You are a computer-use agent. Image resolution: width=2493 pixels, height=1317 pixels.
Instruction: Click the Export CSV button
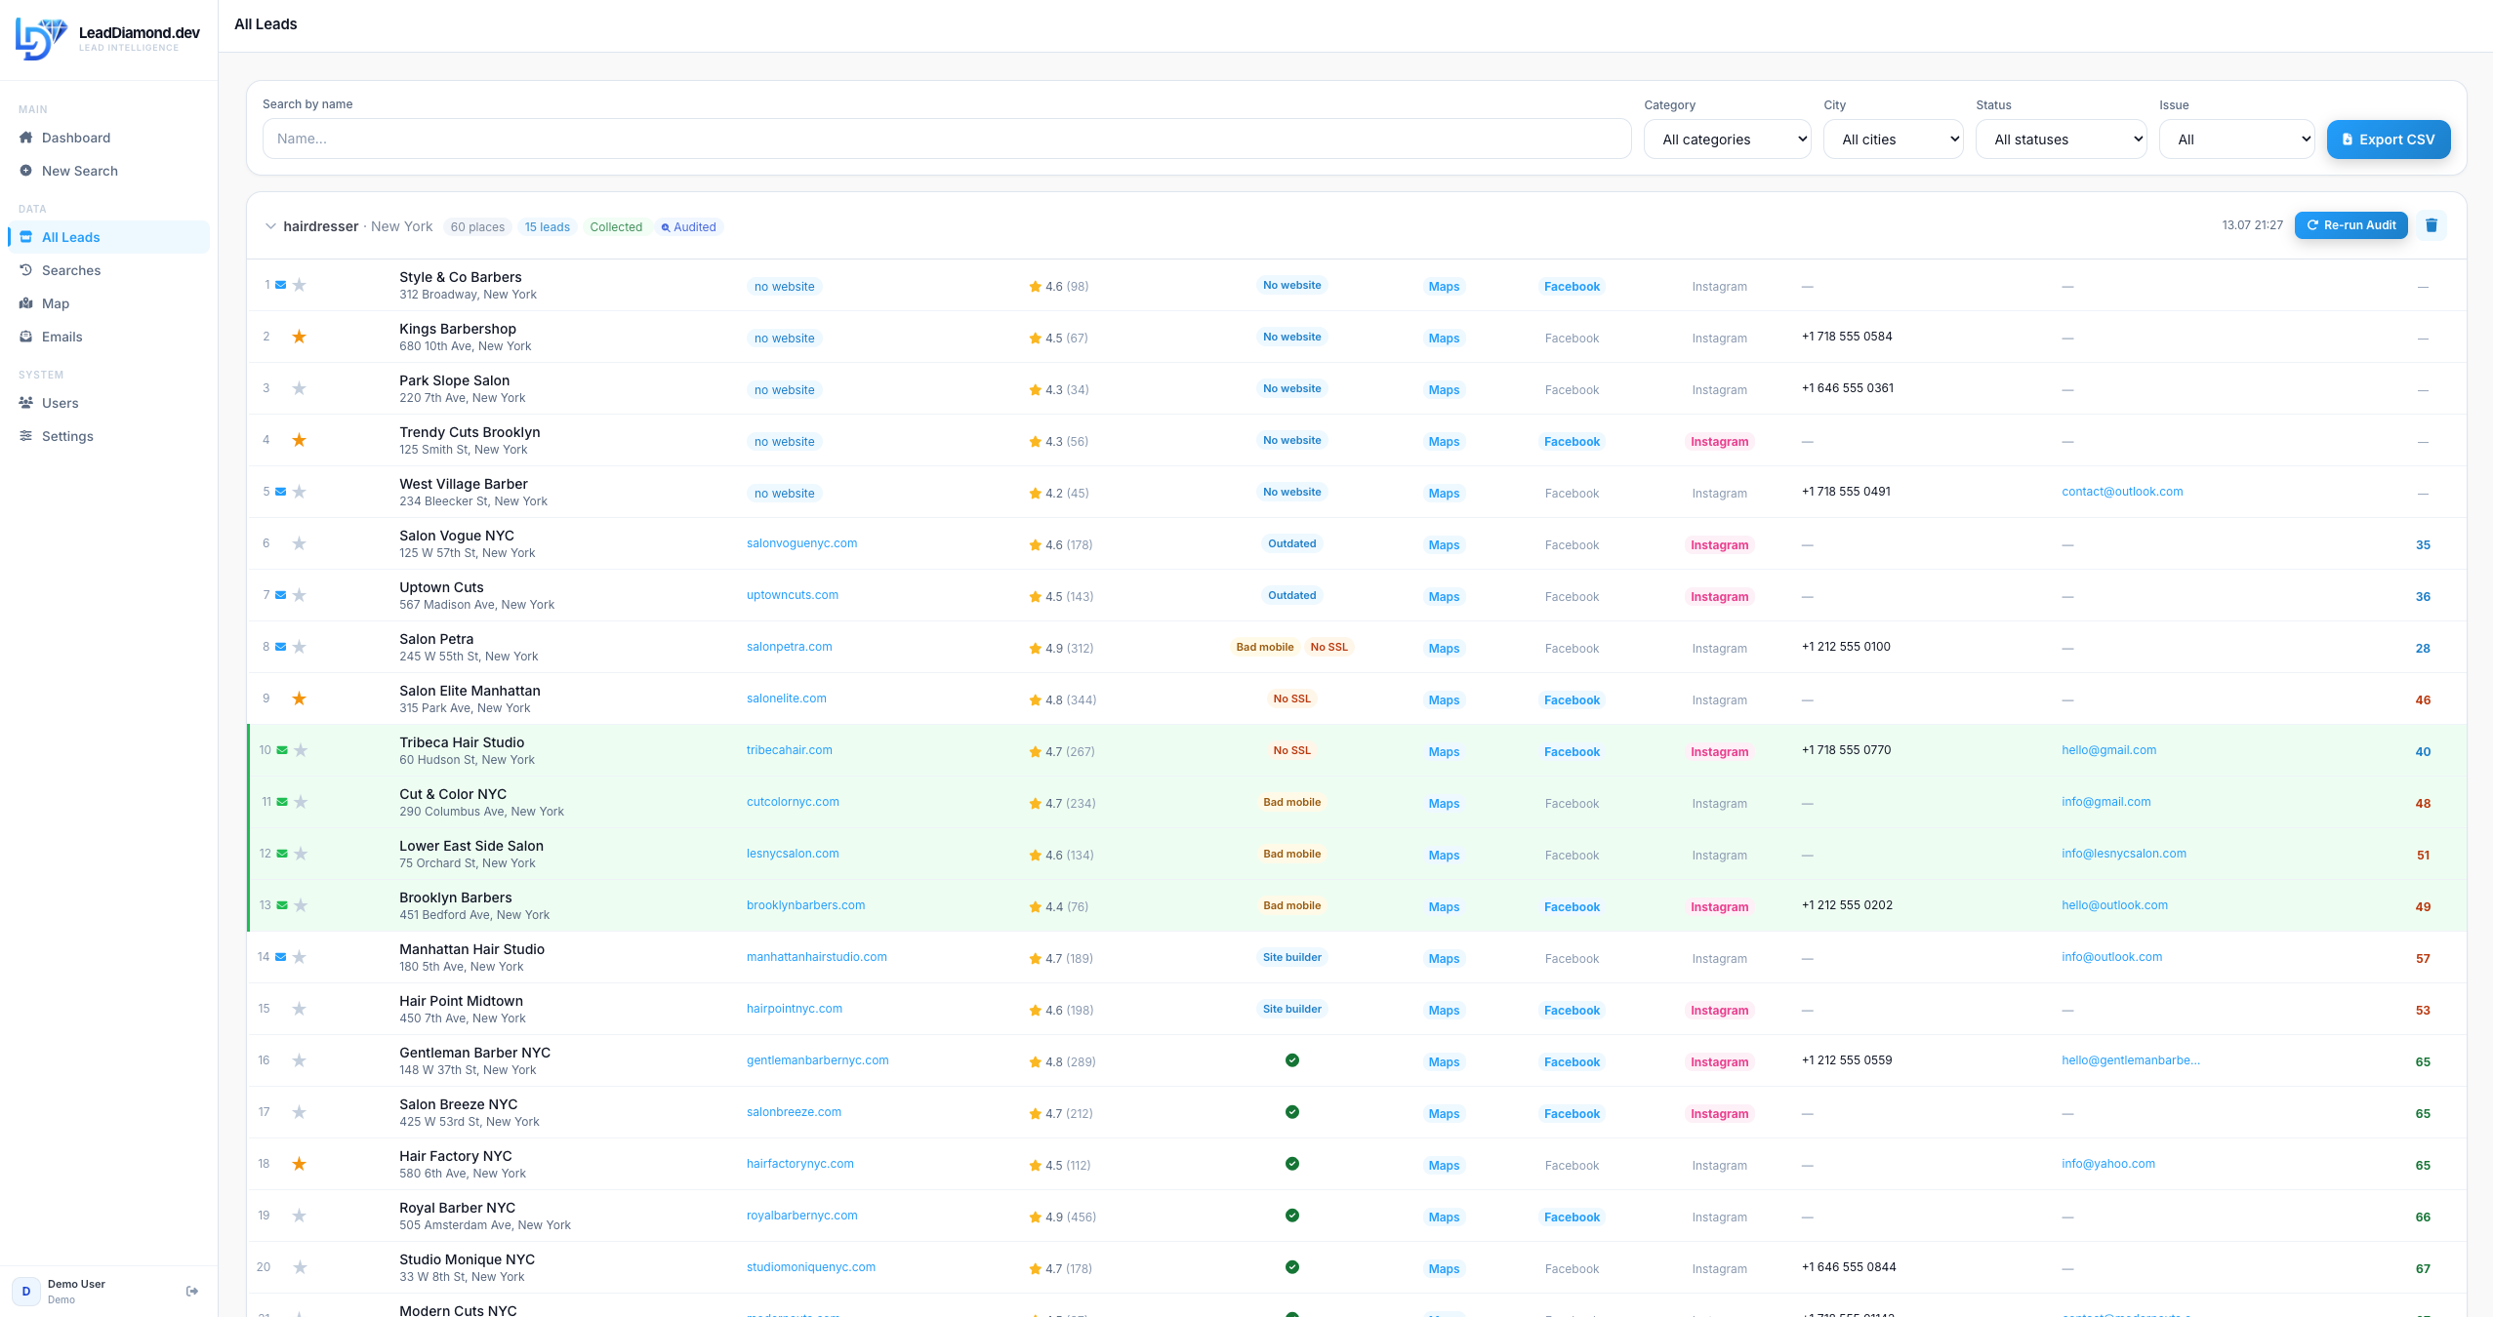2388,140
